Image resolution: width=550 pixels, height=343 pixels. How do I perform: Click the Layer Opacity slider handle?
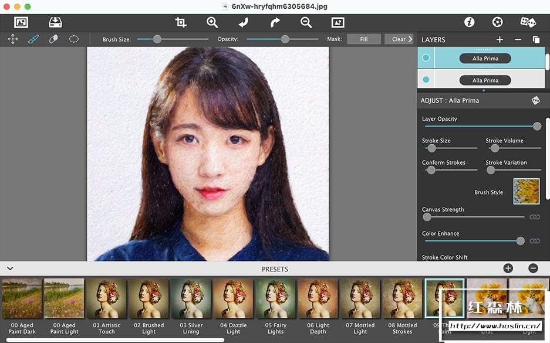(x=536, y=126)
